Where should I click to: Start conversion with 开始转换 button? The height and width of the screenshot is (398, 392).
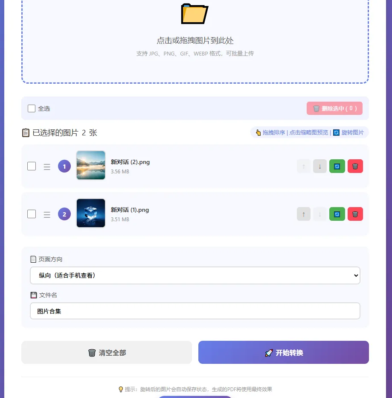coord(284,352)
